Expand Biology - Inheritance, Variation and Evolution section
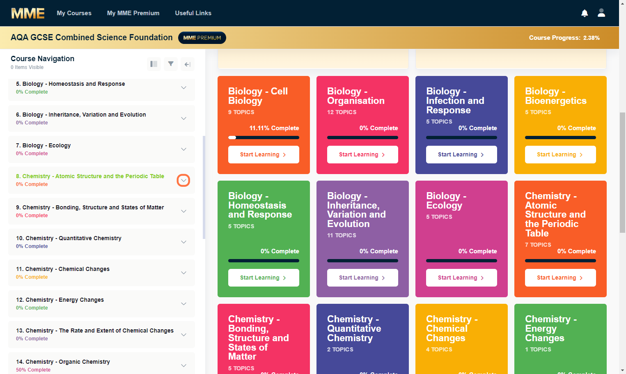 (183, 118)
